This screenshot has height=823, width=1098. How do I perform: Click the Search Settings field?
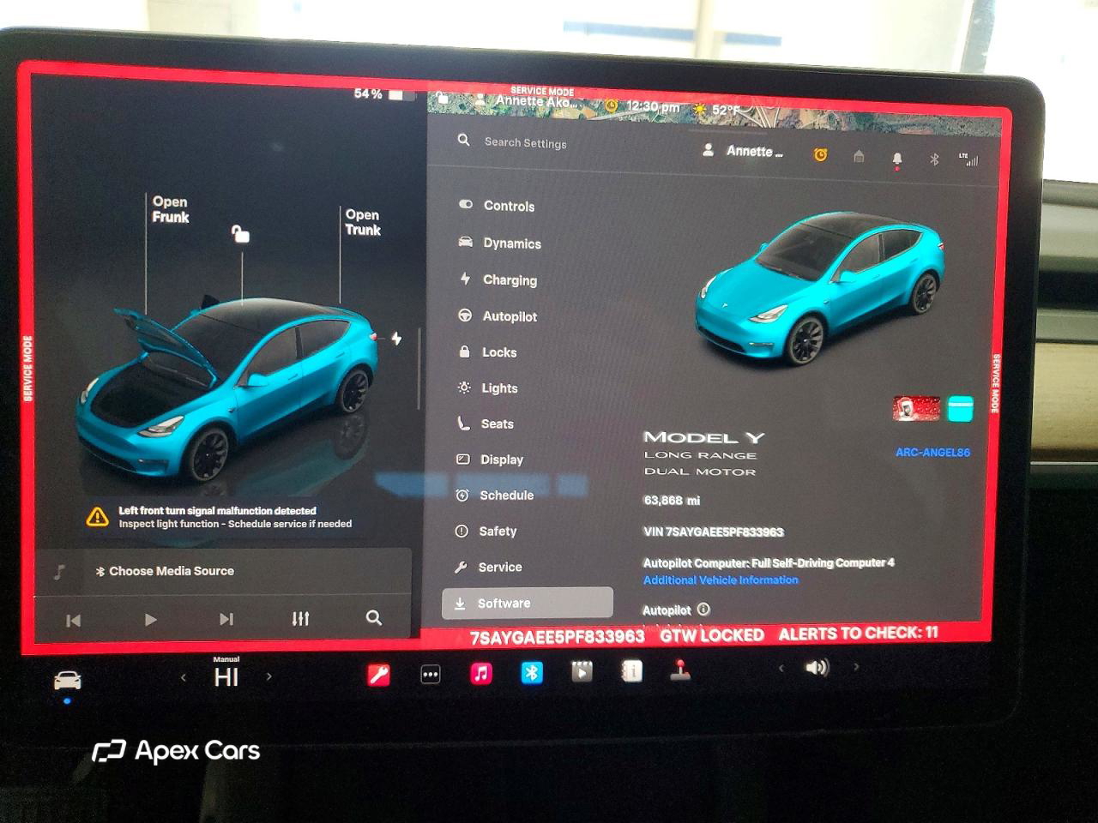coord(525,142)
